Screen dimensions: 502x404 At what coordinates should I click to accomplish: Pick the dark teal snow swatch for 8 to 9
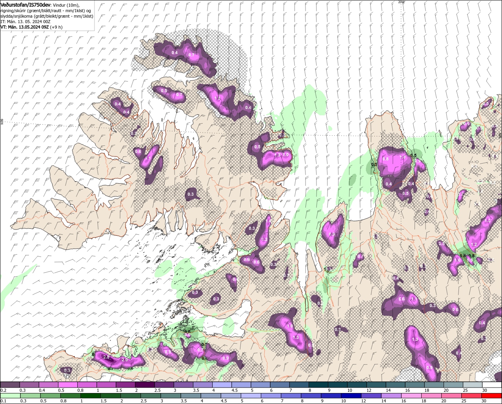click(318, 385)
